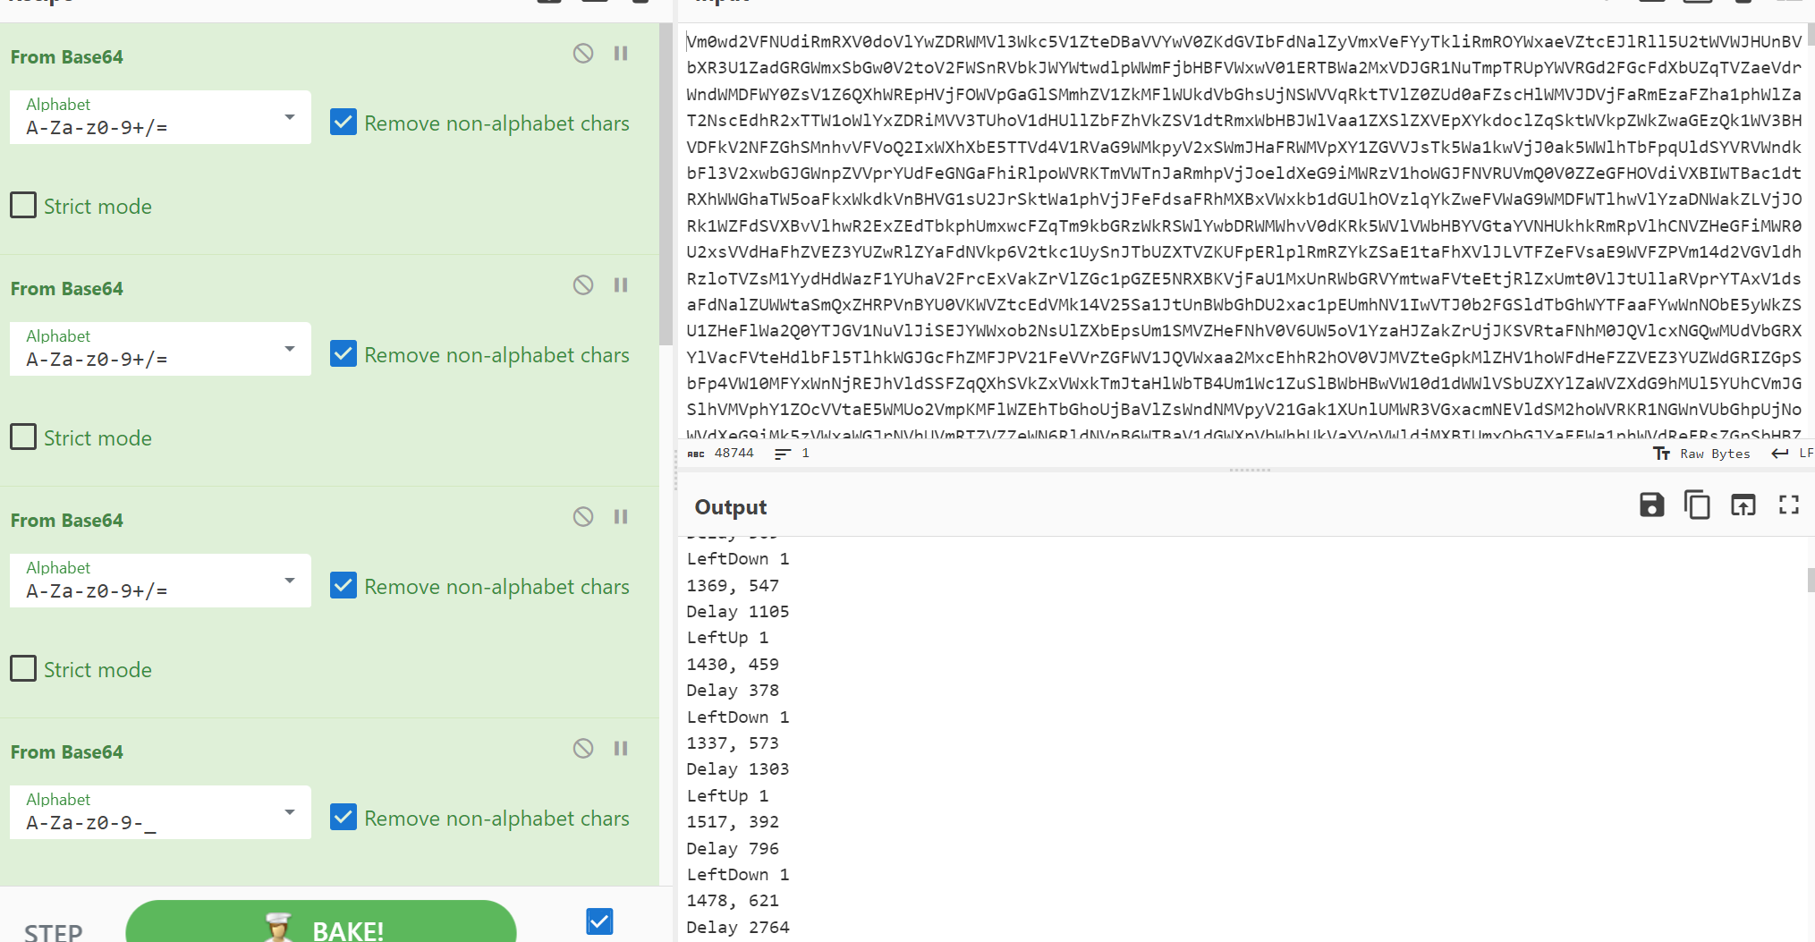
Task: Maximise the output pane
Action: click(1789, 505)
